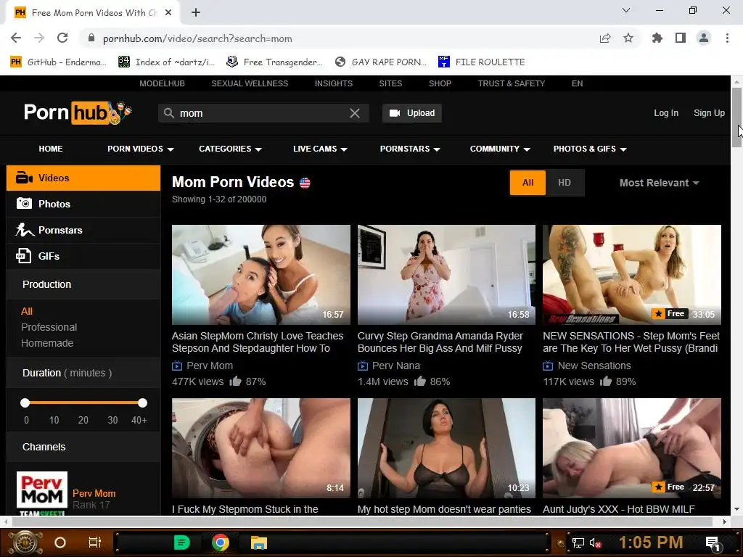Open the Chrome profile avatar
This screenshot has height=557, width=743.
pyautogui.click(x=704, y=38)
